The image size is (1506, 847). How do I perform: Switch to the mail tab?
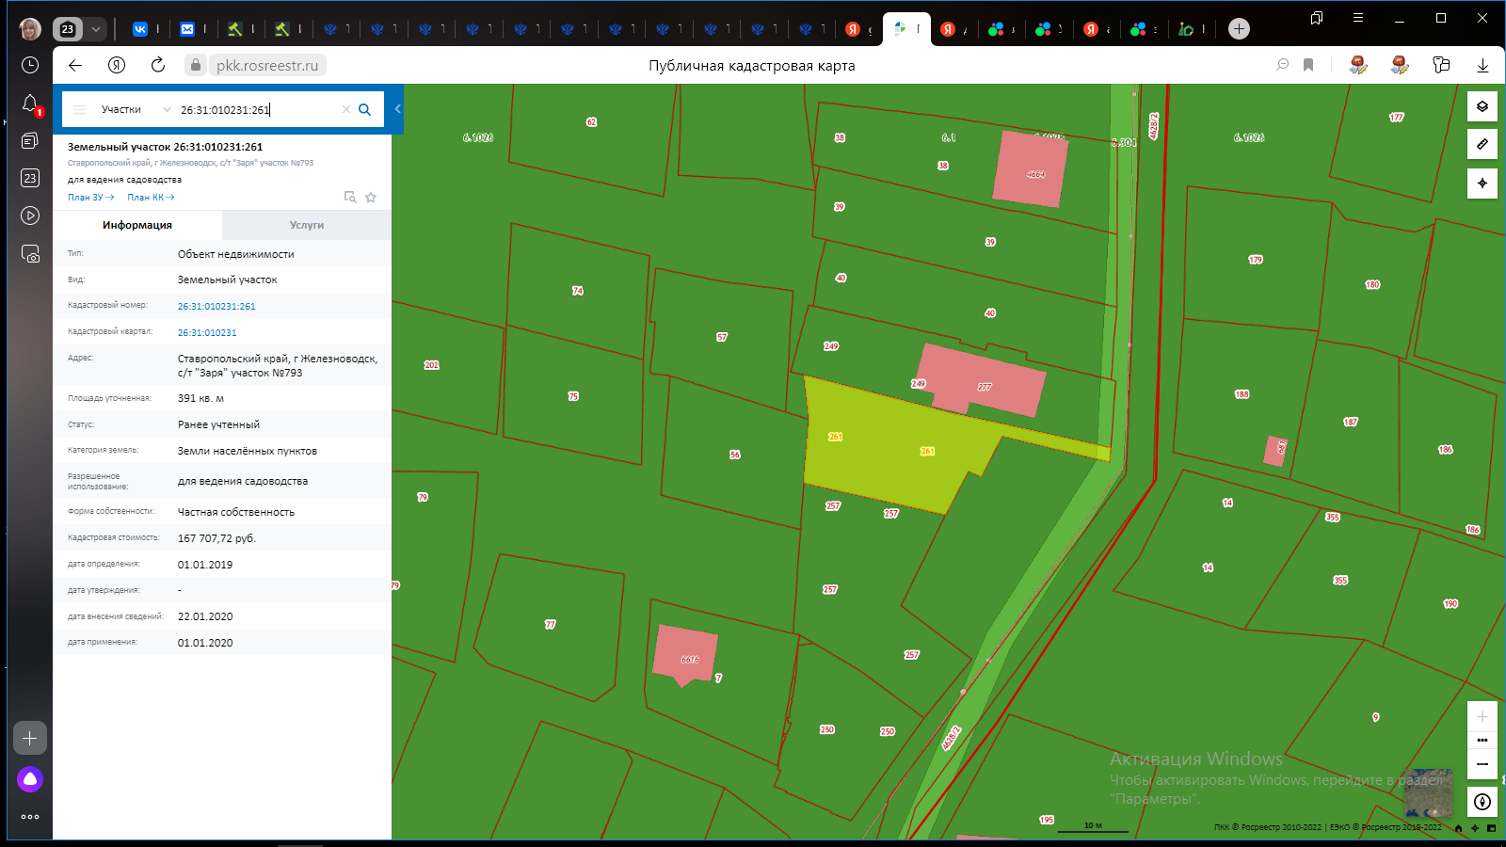[187, 29]
